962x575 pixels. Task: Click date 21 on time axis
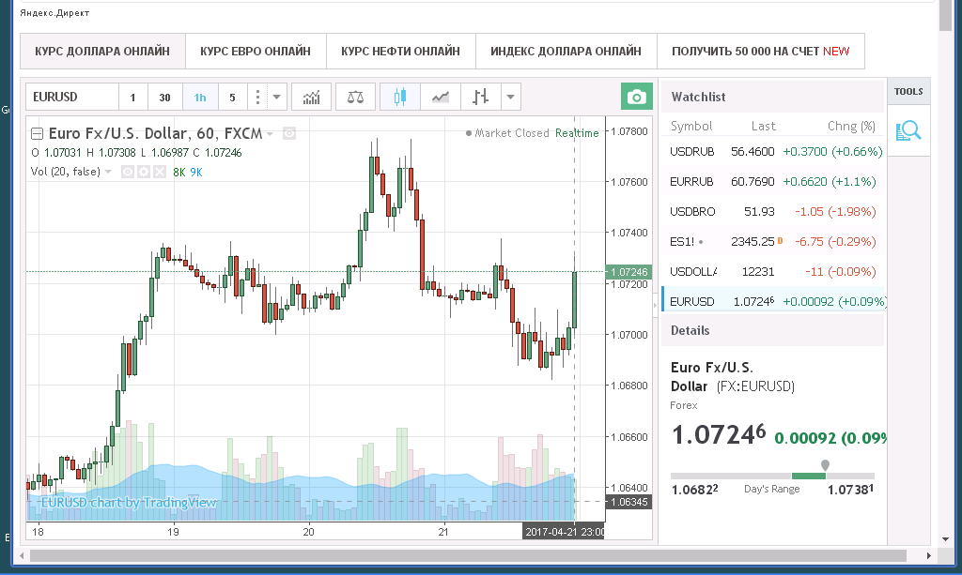[x=443, y=532]
